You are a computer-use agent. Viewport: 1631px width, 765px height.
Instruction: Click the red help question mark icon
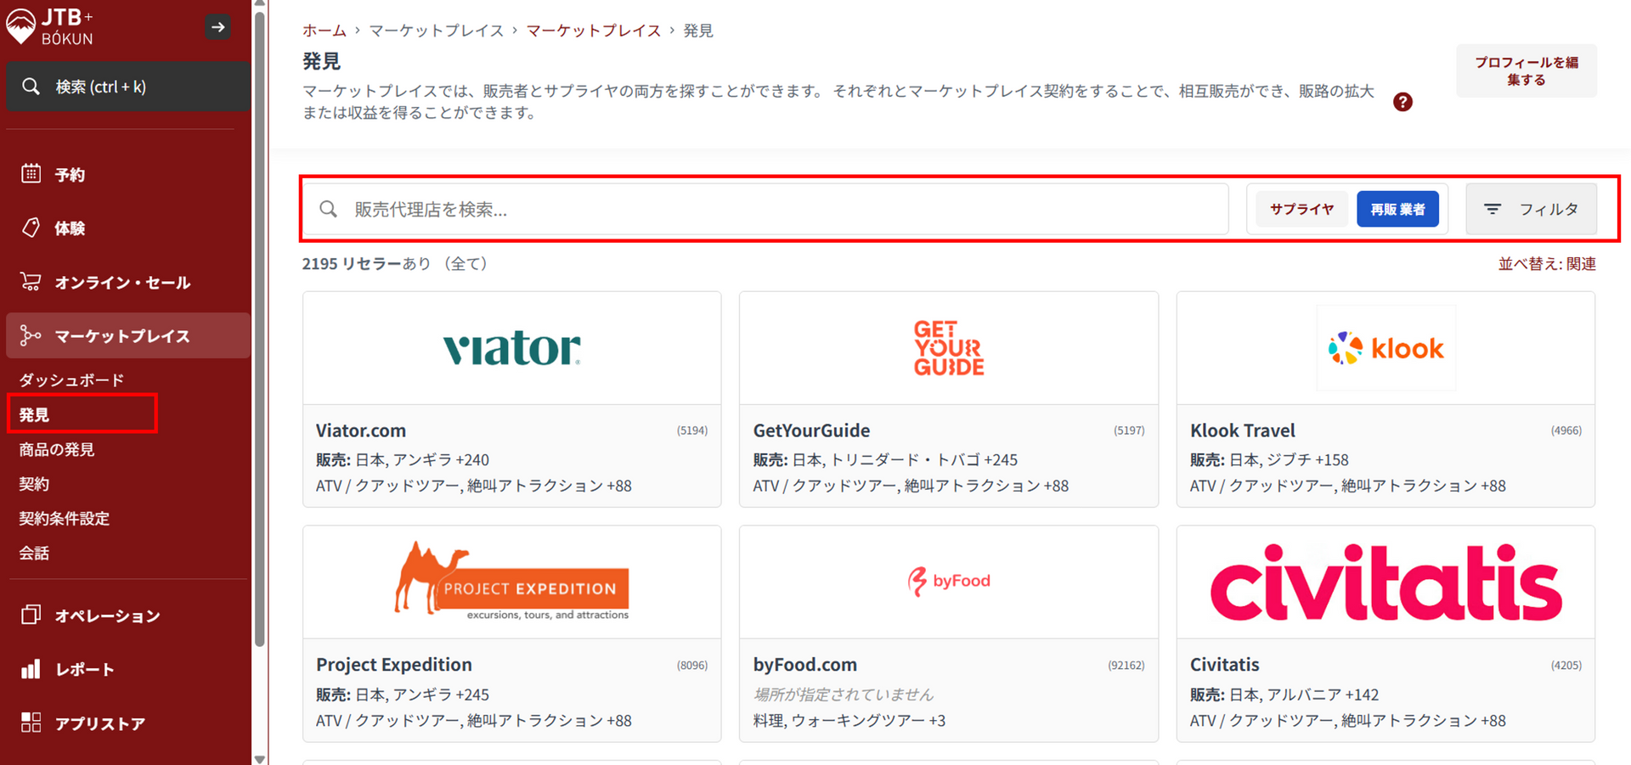pyautogui.click(x=1402, y=102)
